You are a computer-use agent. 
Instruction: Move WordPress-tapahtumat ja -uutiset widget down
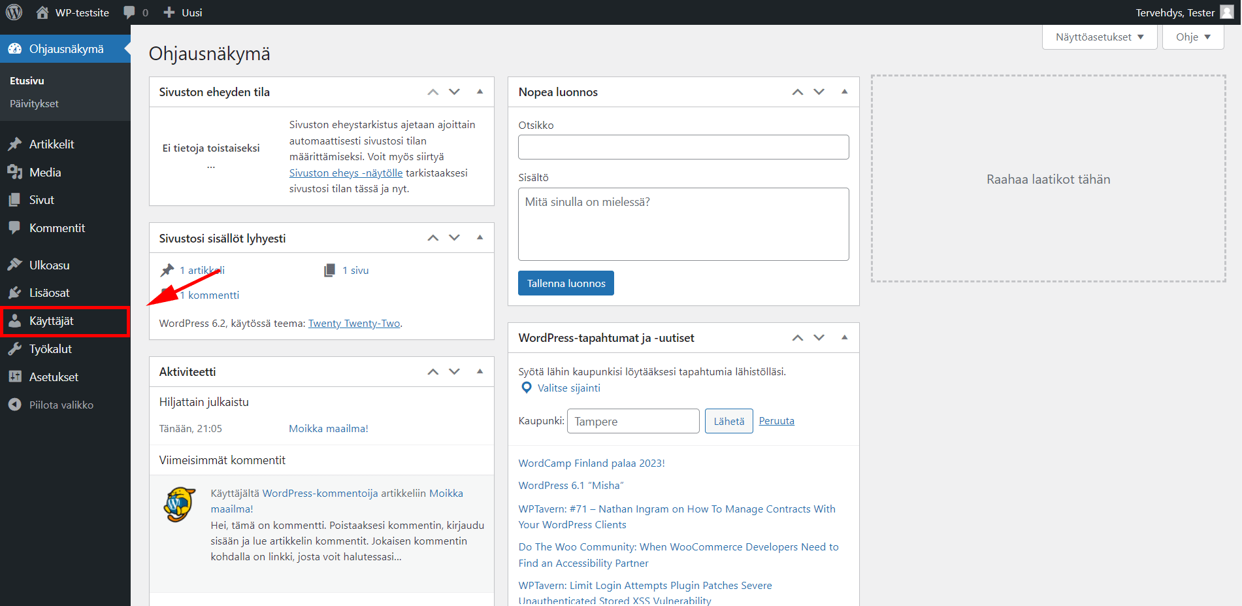(x=819, y=338)
